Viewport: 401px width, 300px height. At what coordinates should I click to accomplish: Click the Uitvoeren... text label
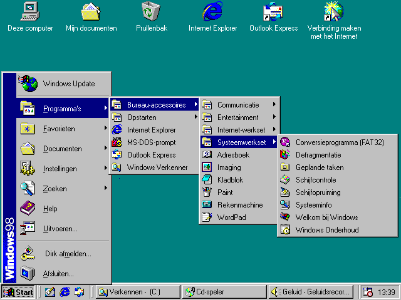point(60,229)
